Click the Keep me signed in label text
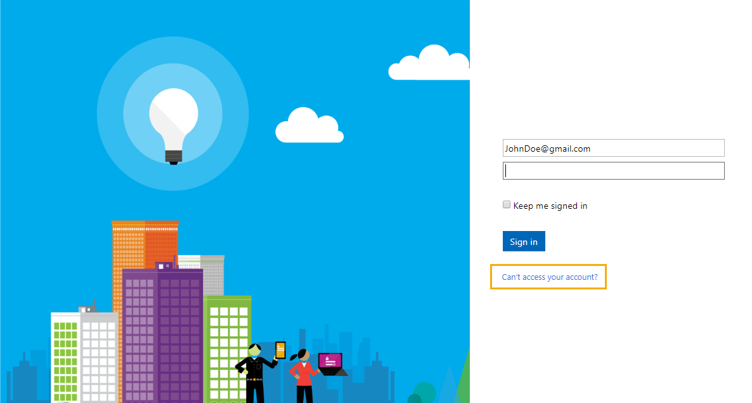Image resolution: width=752 pixels, height=403 pixels. tap(550, 206)
